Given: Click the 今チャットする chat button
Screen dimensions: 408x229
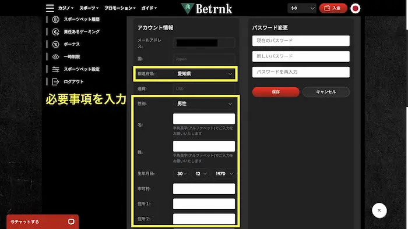Looking at the screenshot, I should [43, 222].
